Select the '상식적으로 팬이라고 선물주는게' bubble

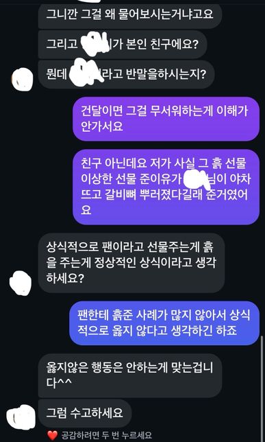click(131, 263)
